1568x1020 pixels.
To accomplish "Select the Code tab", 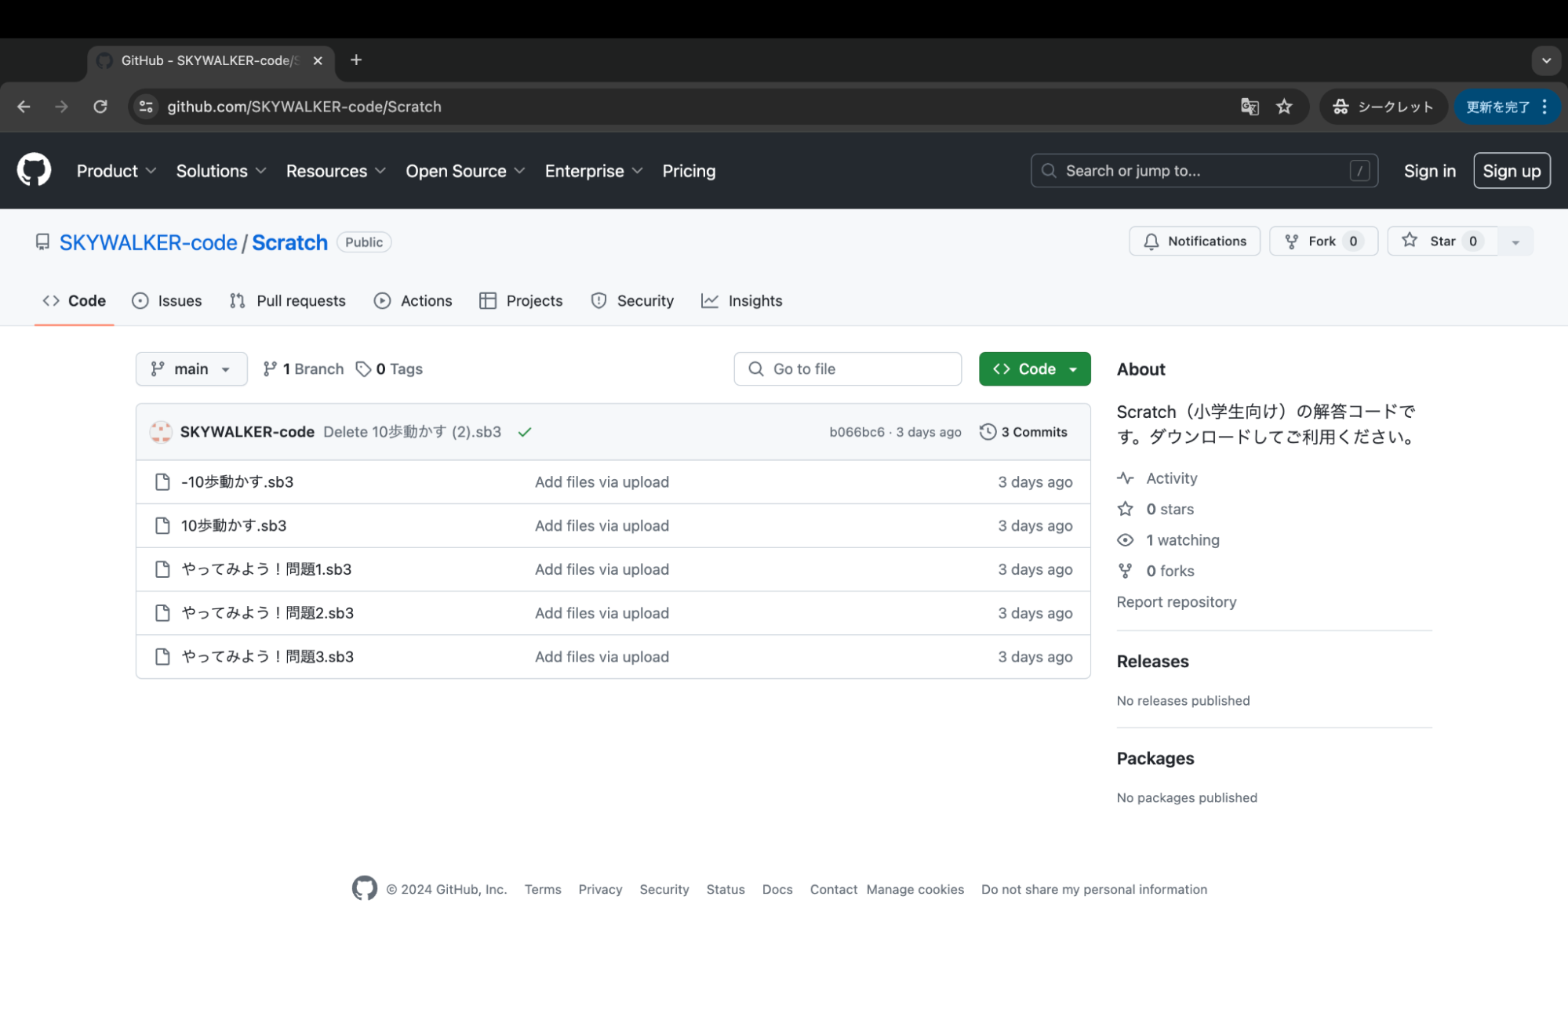I will click(75, 301).
